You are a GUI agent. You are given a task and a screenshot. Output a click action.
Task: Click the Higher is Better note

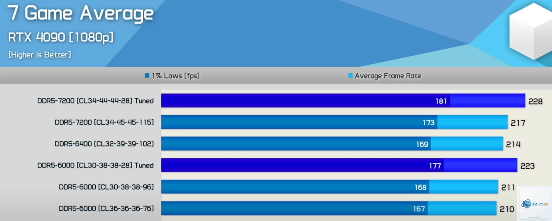[40, 55]
